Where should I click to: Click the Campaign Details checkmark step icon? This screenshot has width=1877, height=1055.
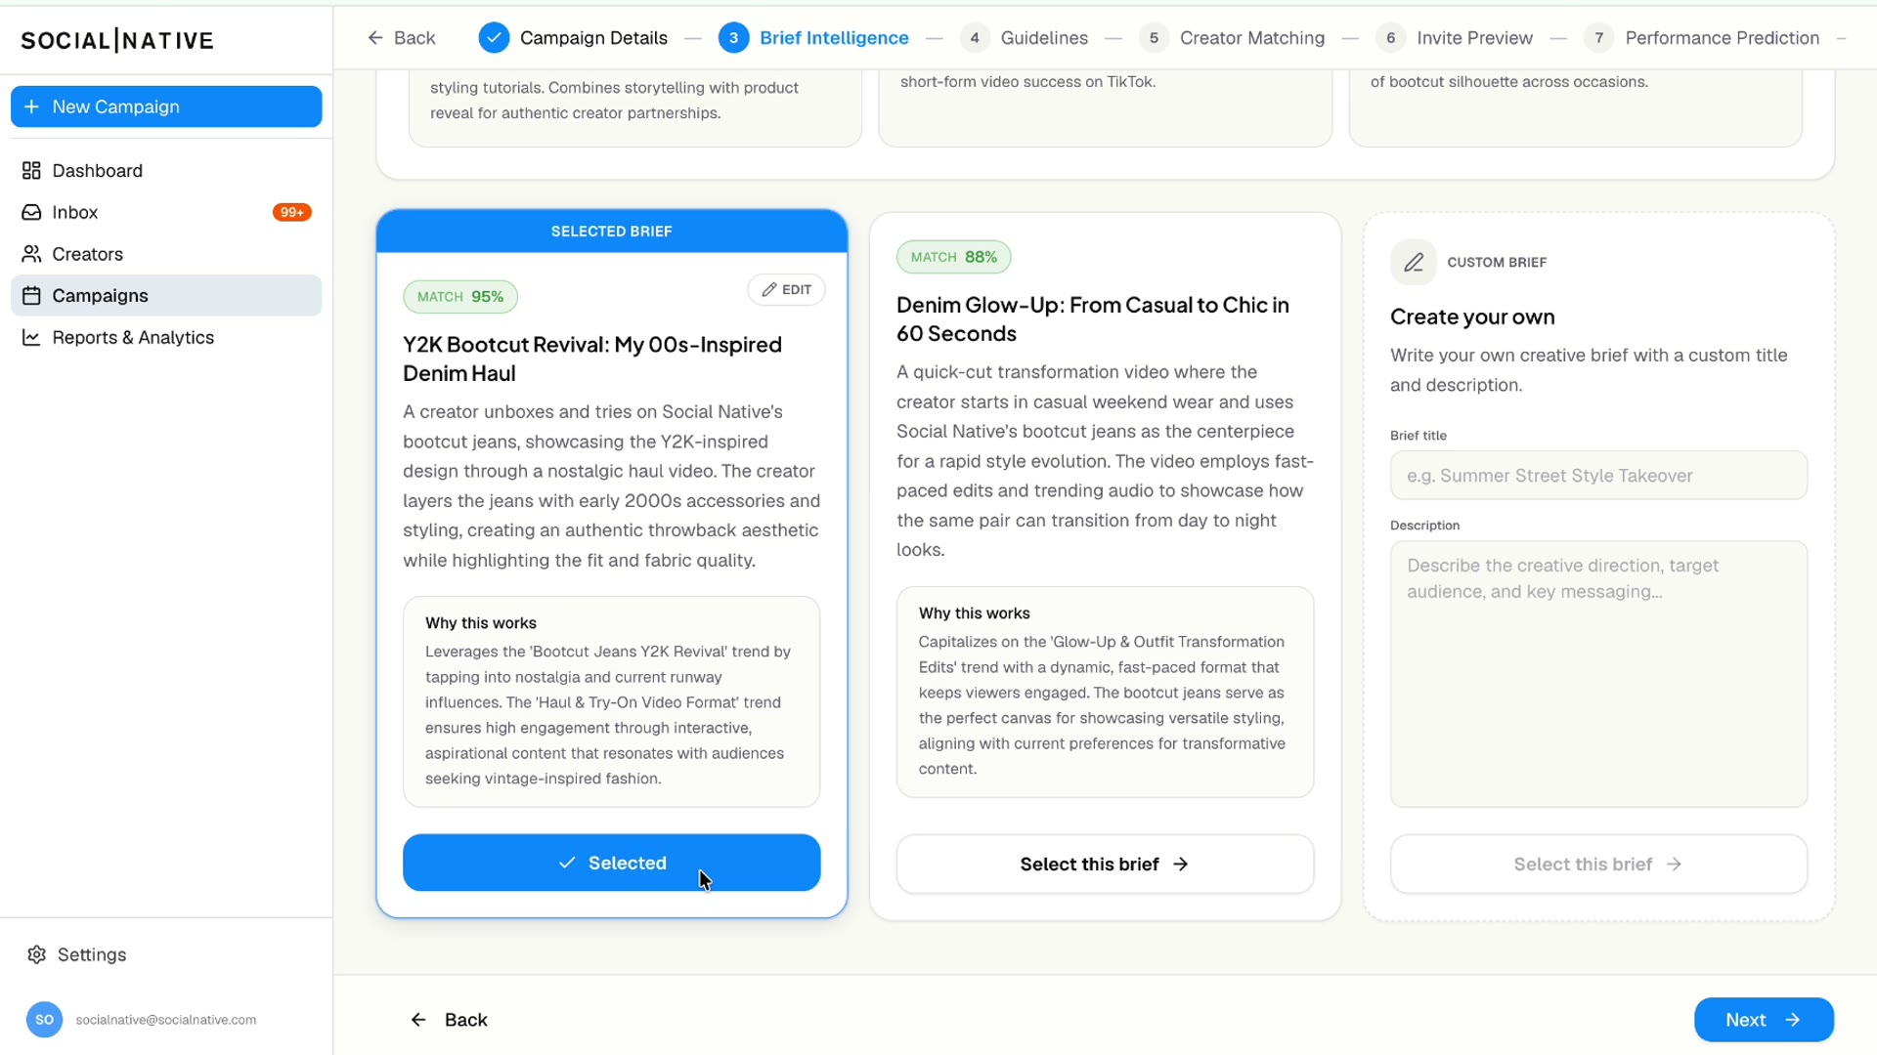pyautogui.click(x=495, y=38)
